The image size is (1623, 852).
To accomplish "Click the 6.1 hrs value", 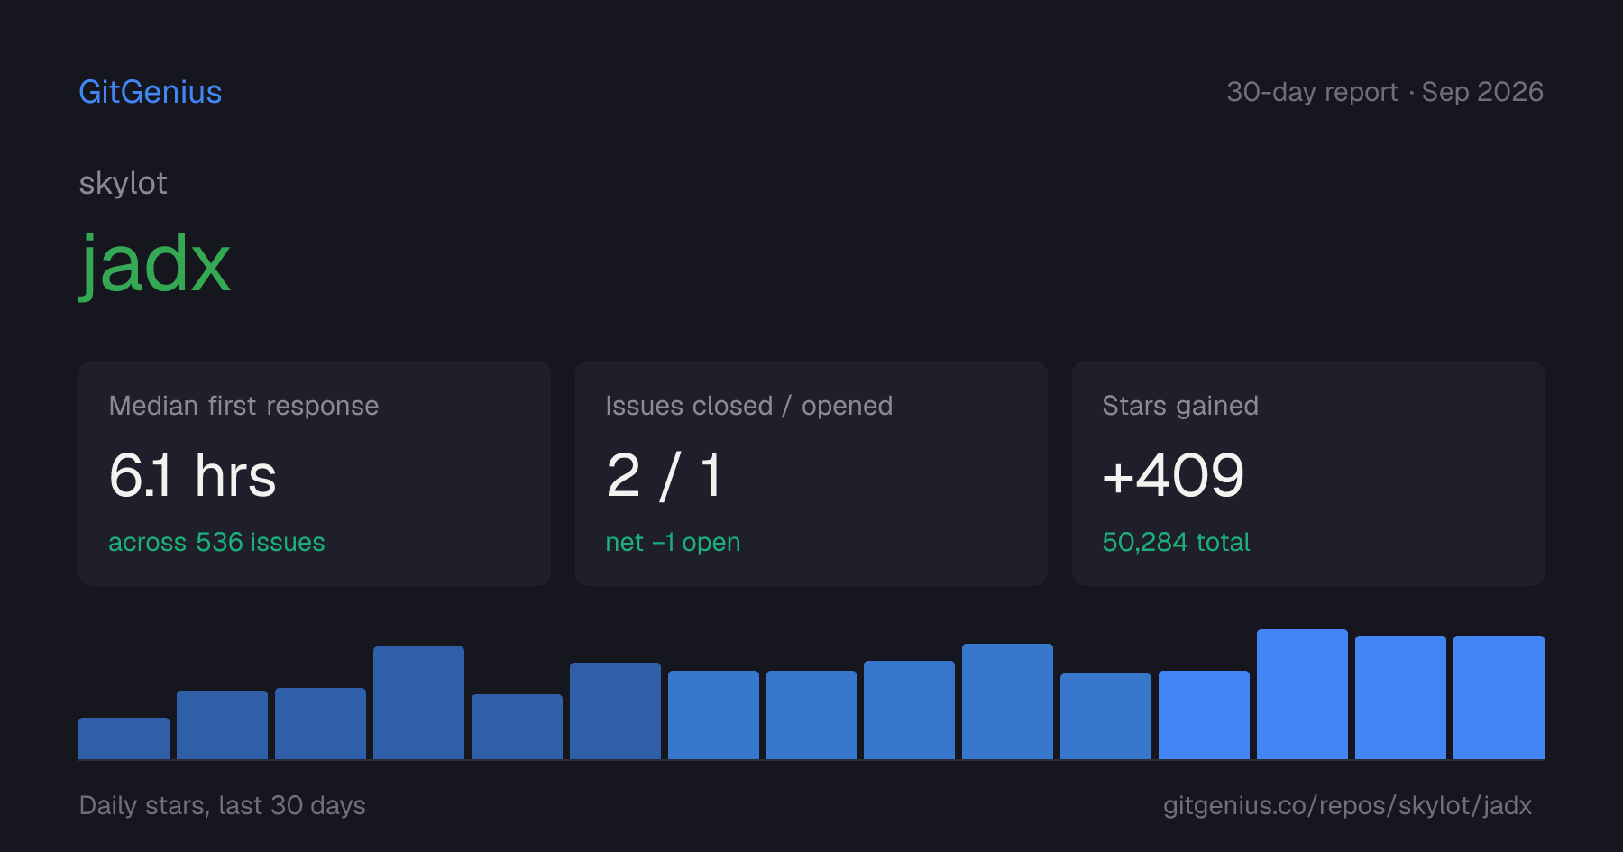I will tap(193, 476).
